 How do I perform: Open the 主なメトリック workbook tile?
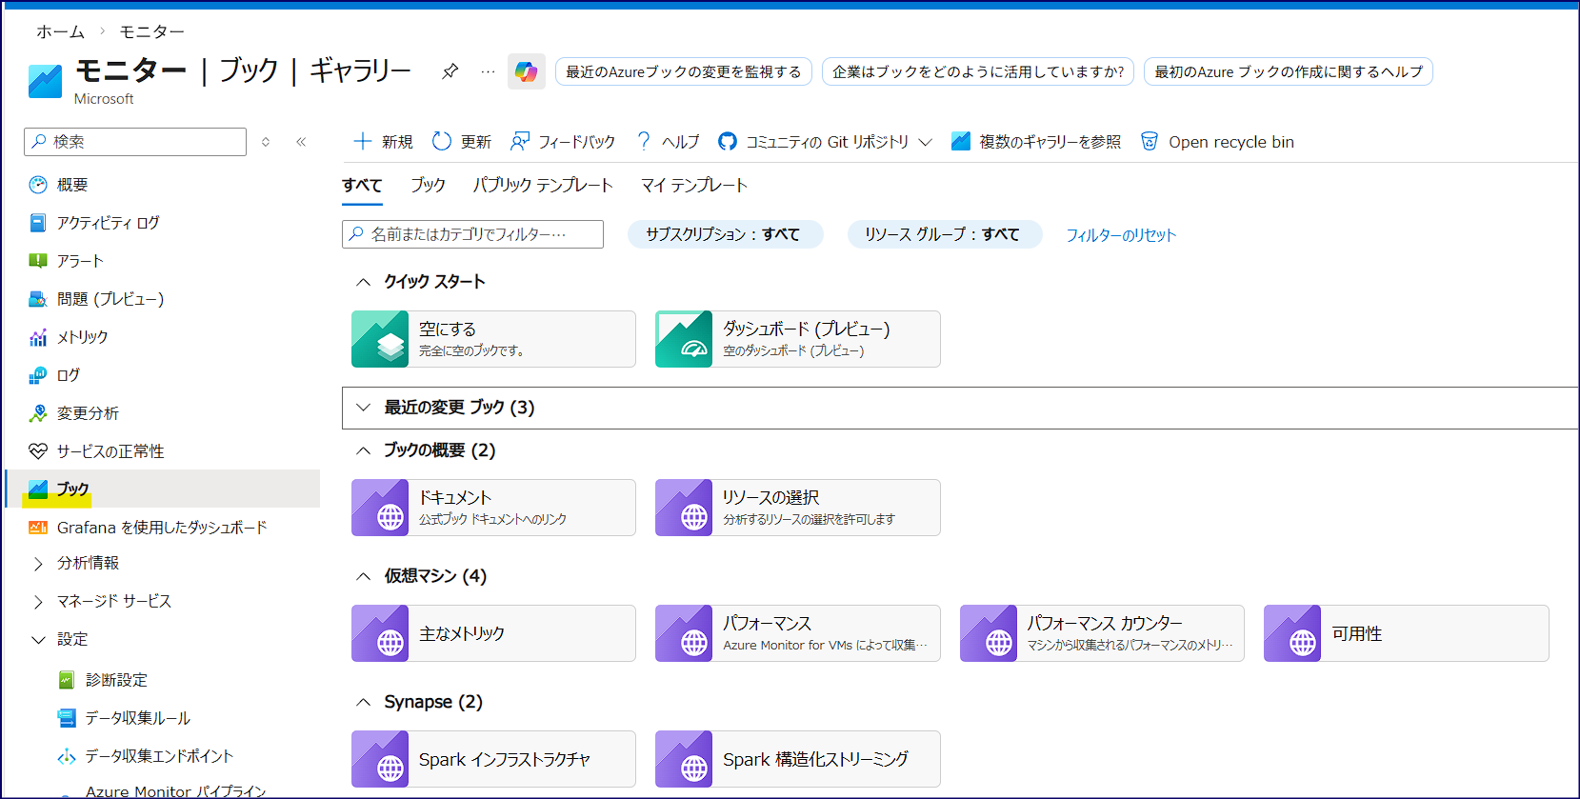coord(493,633)
